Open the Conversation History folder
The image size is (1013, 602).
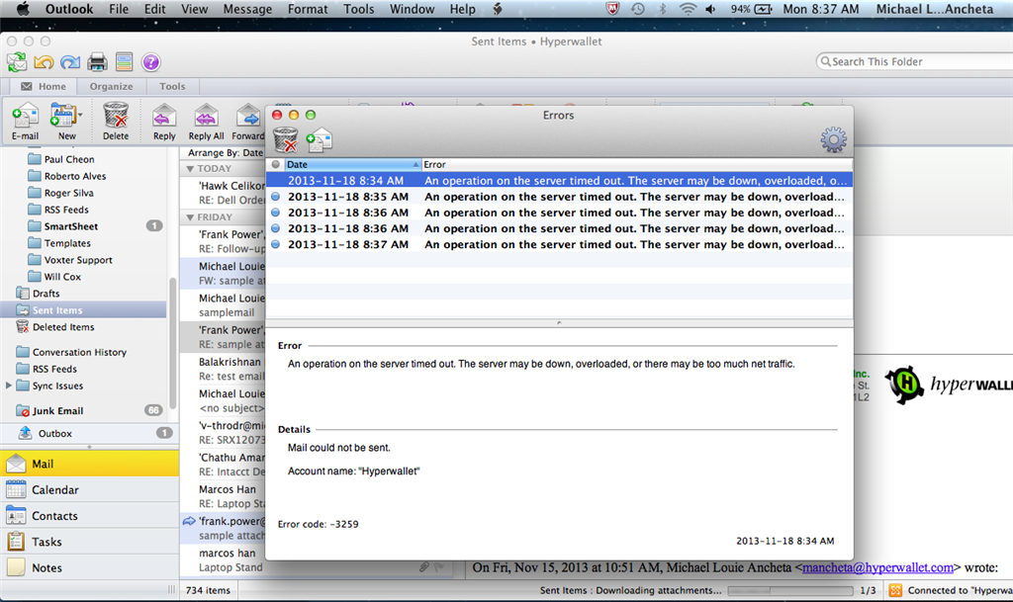pos(79,352)
